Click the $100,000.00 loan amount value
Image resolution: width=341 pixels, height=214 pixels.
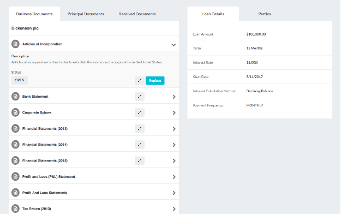256,34
